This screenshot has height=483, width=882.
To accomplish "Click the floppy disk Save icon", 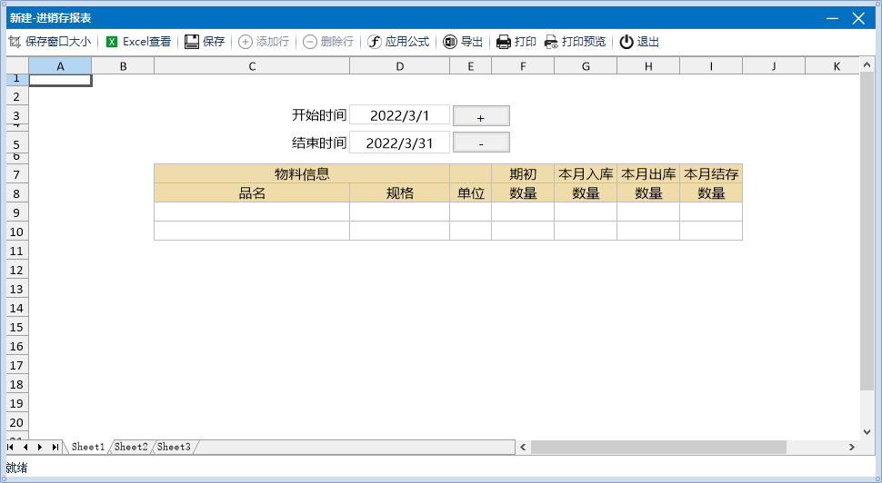I will 192,42.
